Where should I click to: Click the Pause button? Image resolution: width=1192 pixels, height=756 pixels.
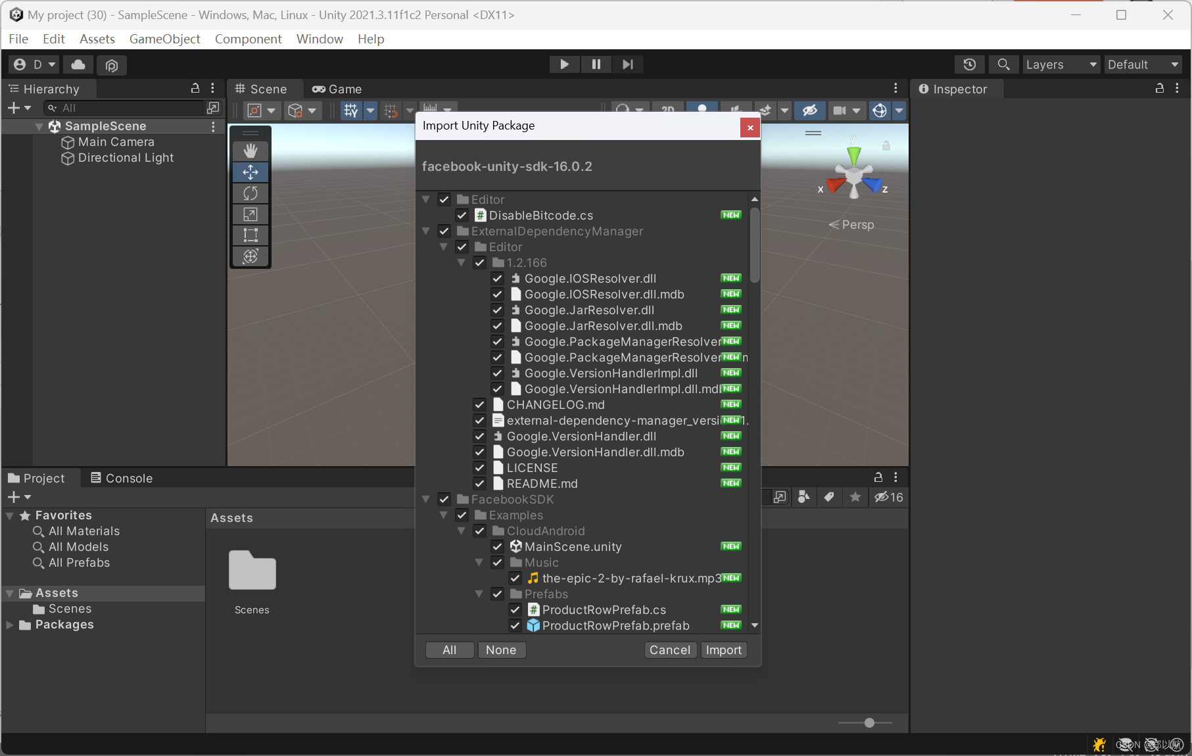(x=596, y=64)
